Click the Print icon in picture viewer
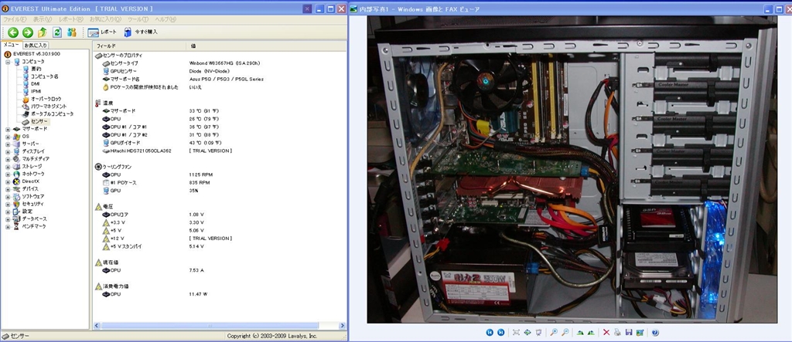Viewport: 792px width, 342px height. point(617,333)
